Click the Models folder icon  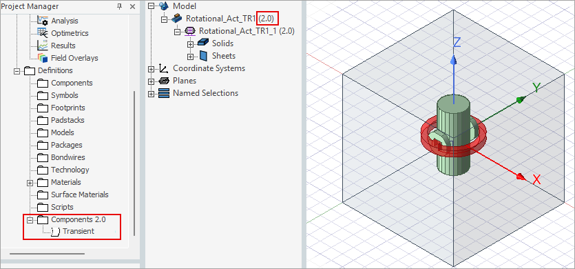coord(43,132)
